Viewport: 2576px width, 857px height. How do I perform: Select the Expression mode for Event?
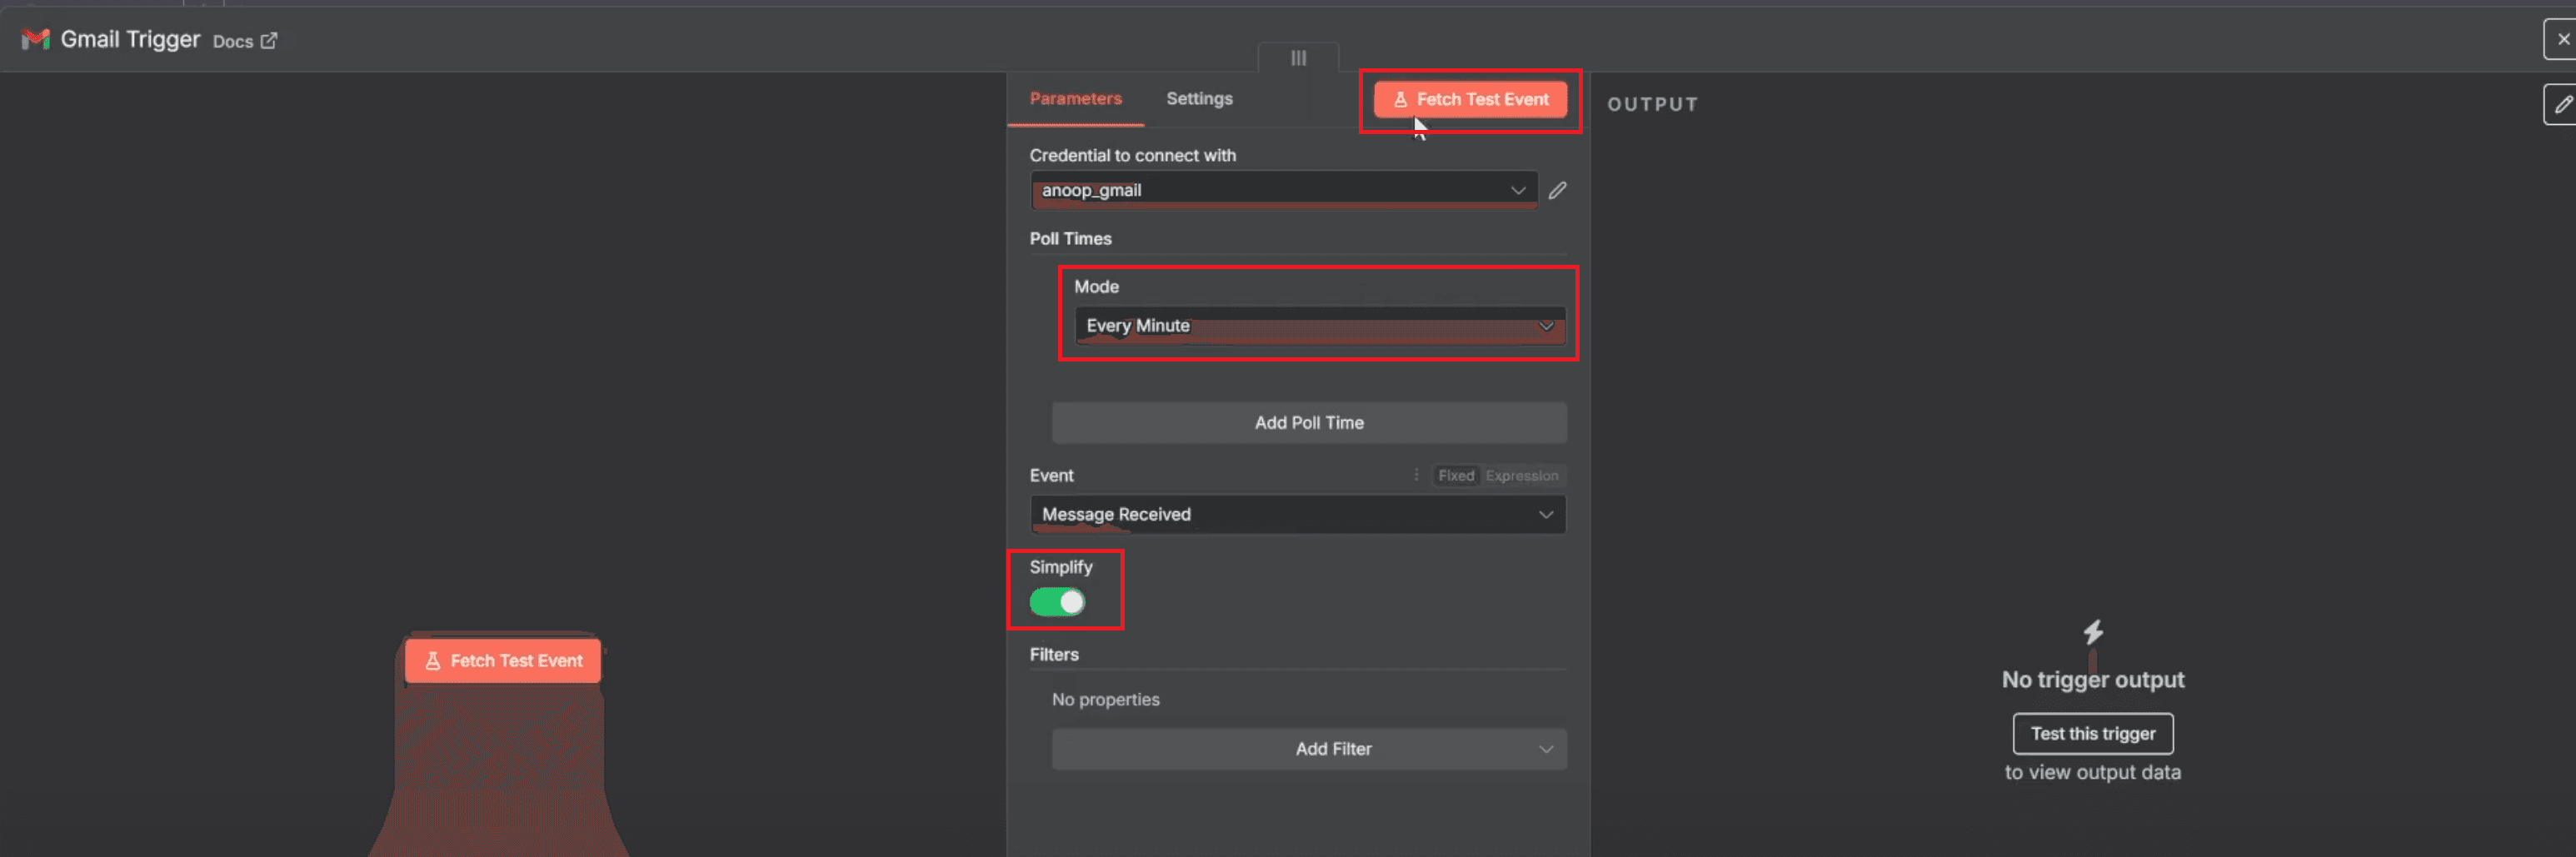point(1521,476)
